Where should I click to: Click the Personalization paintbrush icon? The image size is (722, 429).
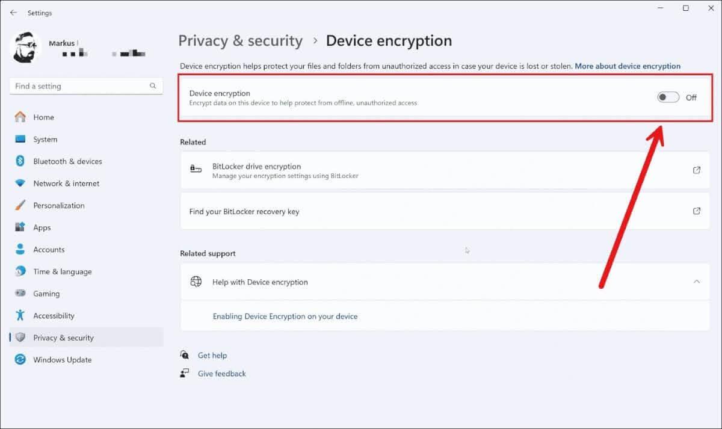(x=20, y=205)
